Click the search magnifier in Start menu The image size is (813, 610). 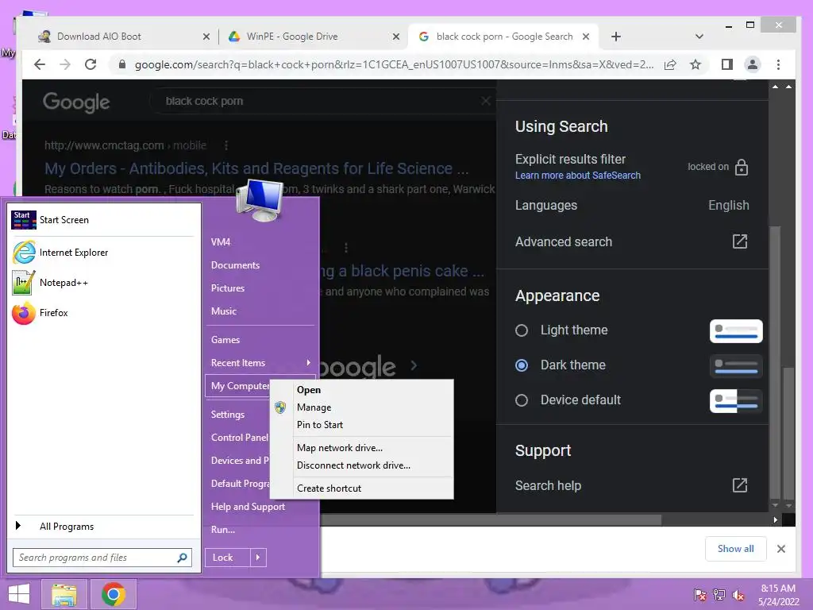pyautogui.click(x=182, y=558)
